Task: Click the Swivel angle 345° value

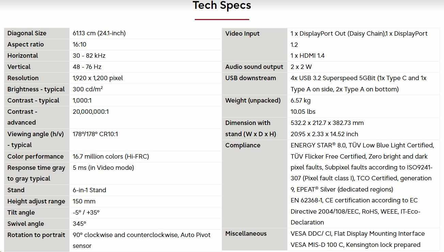Action: [x=79, y=224]
